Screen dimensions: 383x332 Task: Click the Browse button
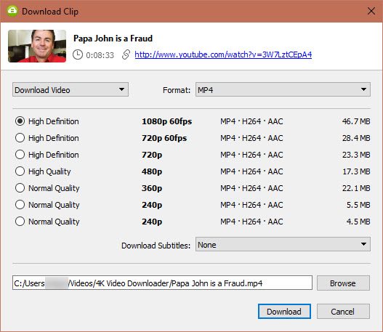(x=343, y=283)
